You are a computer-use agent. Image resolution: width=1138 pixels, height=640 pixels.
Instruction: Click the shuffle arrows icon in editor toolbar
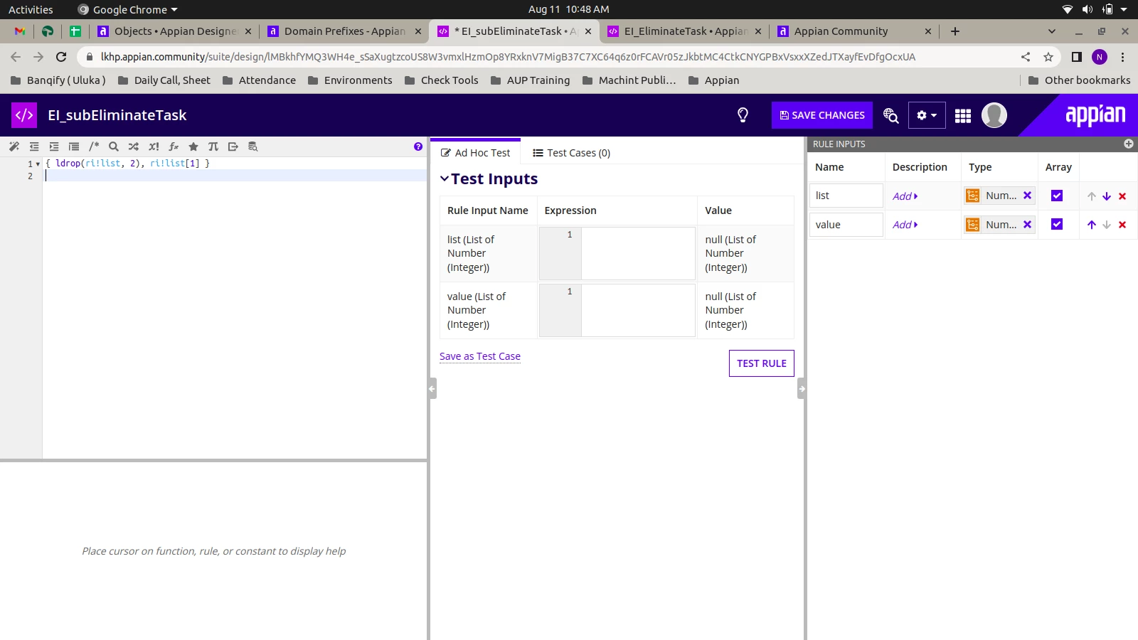[134, 146]
